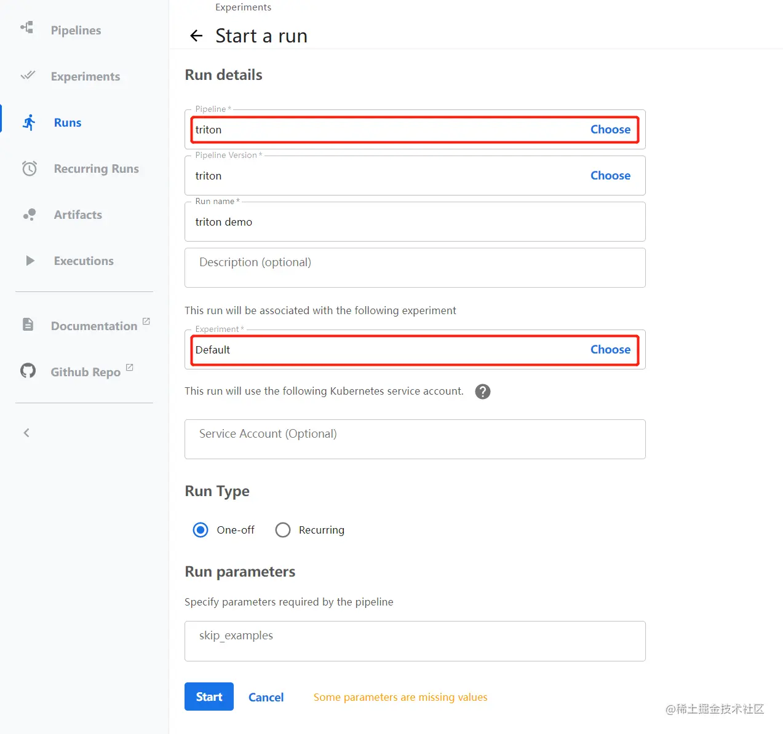Go back using the arrow beside Start a run
The image size is (783, 734).
tap(196, 36)
